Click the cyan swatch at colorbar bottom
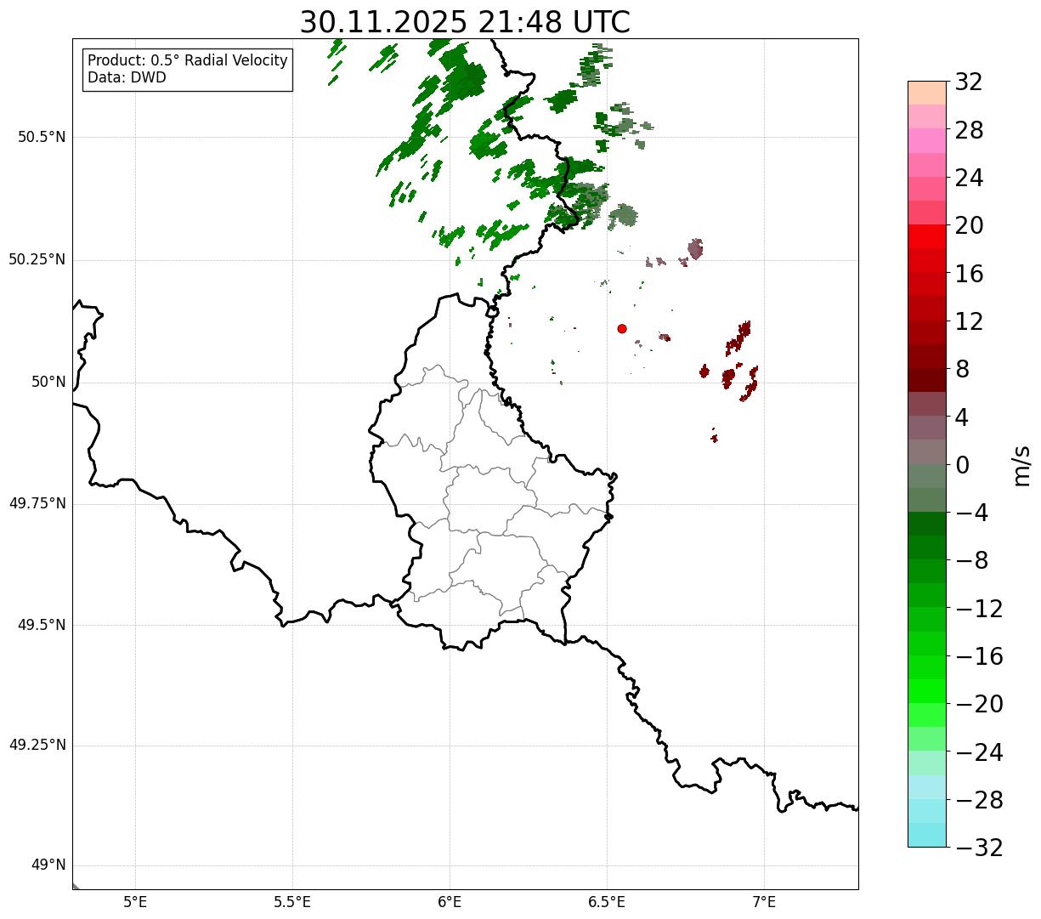The image size is (1041, 919). (x=927, y=835)
